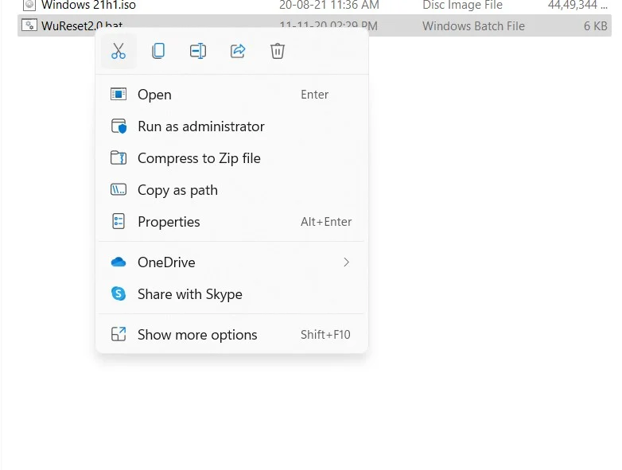
Task: Click the 44,49,344 size cell
Action: pos(577,5)
